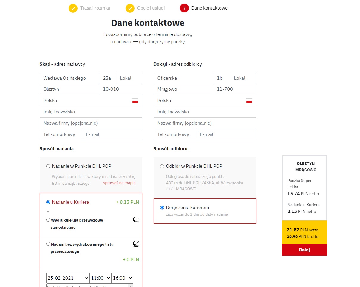
Task: Open the pickup date dropdown 25-02-2021
Action: coord(68,278)
